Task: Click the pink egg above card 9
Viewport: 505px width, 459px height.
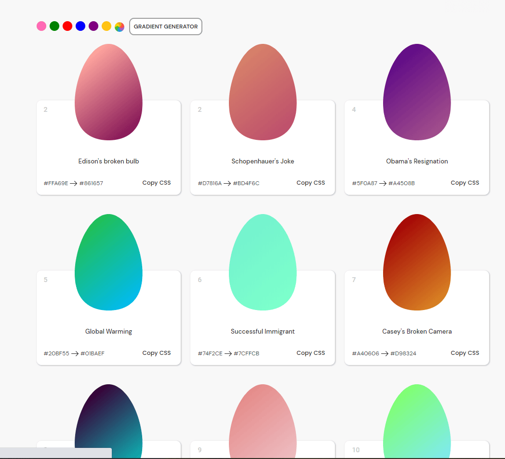Action: coord(263,421)
